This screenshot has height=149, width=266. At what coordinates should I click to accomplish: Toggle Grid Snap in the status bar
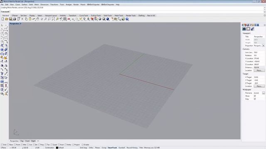coord(83,148)
